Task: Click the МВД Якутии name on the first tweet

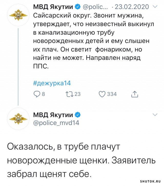Action: [x=53, y=7]
